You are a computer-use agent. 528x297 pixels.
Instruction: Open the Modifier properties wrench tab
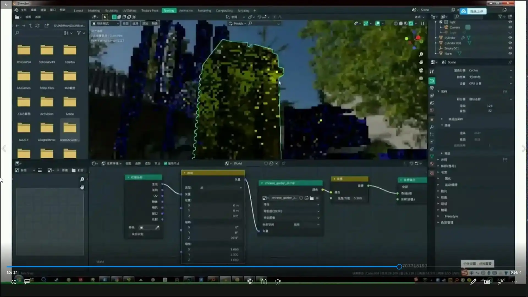click(x=432, y=127)
